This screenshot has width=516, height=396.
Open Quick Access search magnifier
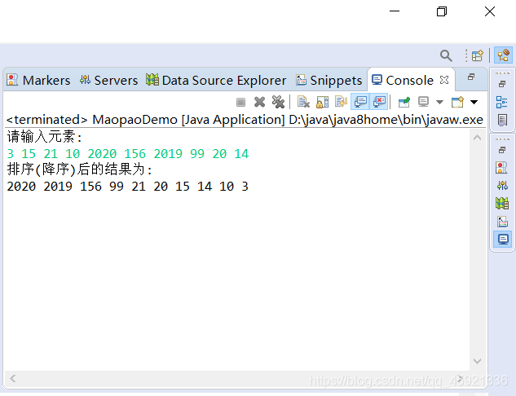(446, 55)
